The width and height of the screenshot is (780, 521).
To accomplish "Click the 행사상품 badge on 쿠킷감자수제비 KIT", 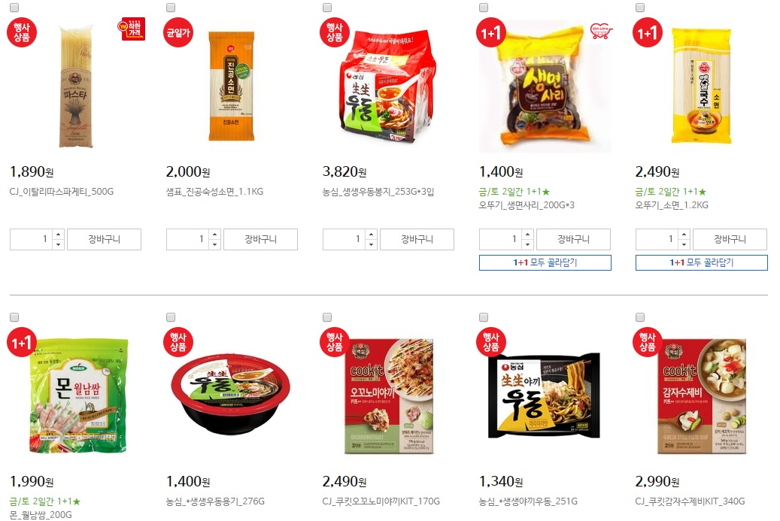I will click(647, 343).
